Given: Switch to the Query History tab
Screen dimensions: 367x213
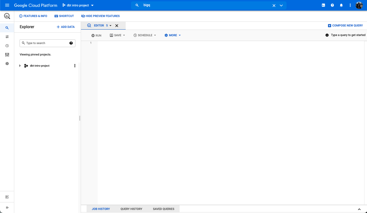Looking at the screenshot, I should click(x=131, y=209).
